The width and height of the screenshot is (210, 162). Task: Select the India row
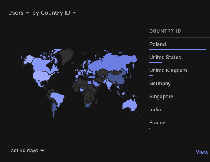(179, 110)
